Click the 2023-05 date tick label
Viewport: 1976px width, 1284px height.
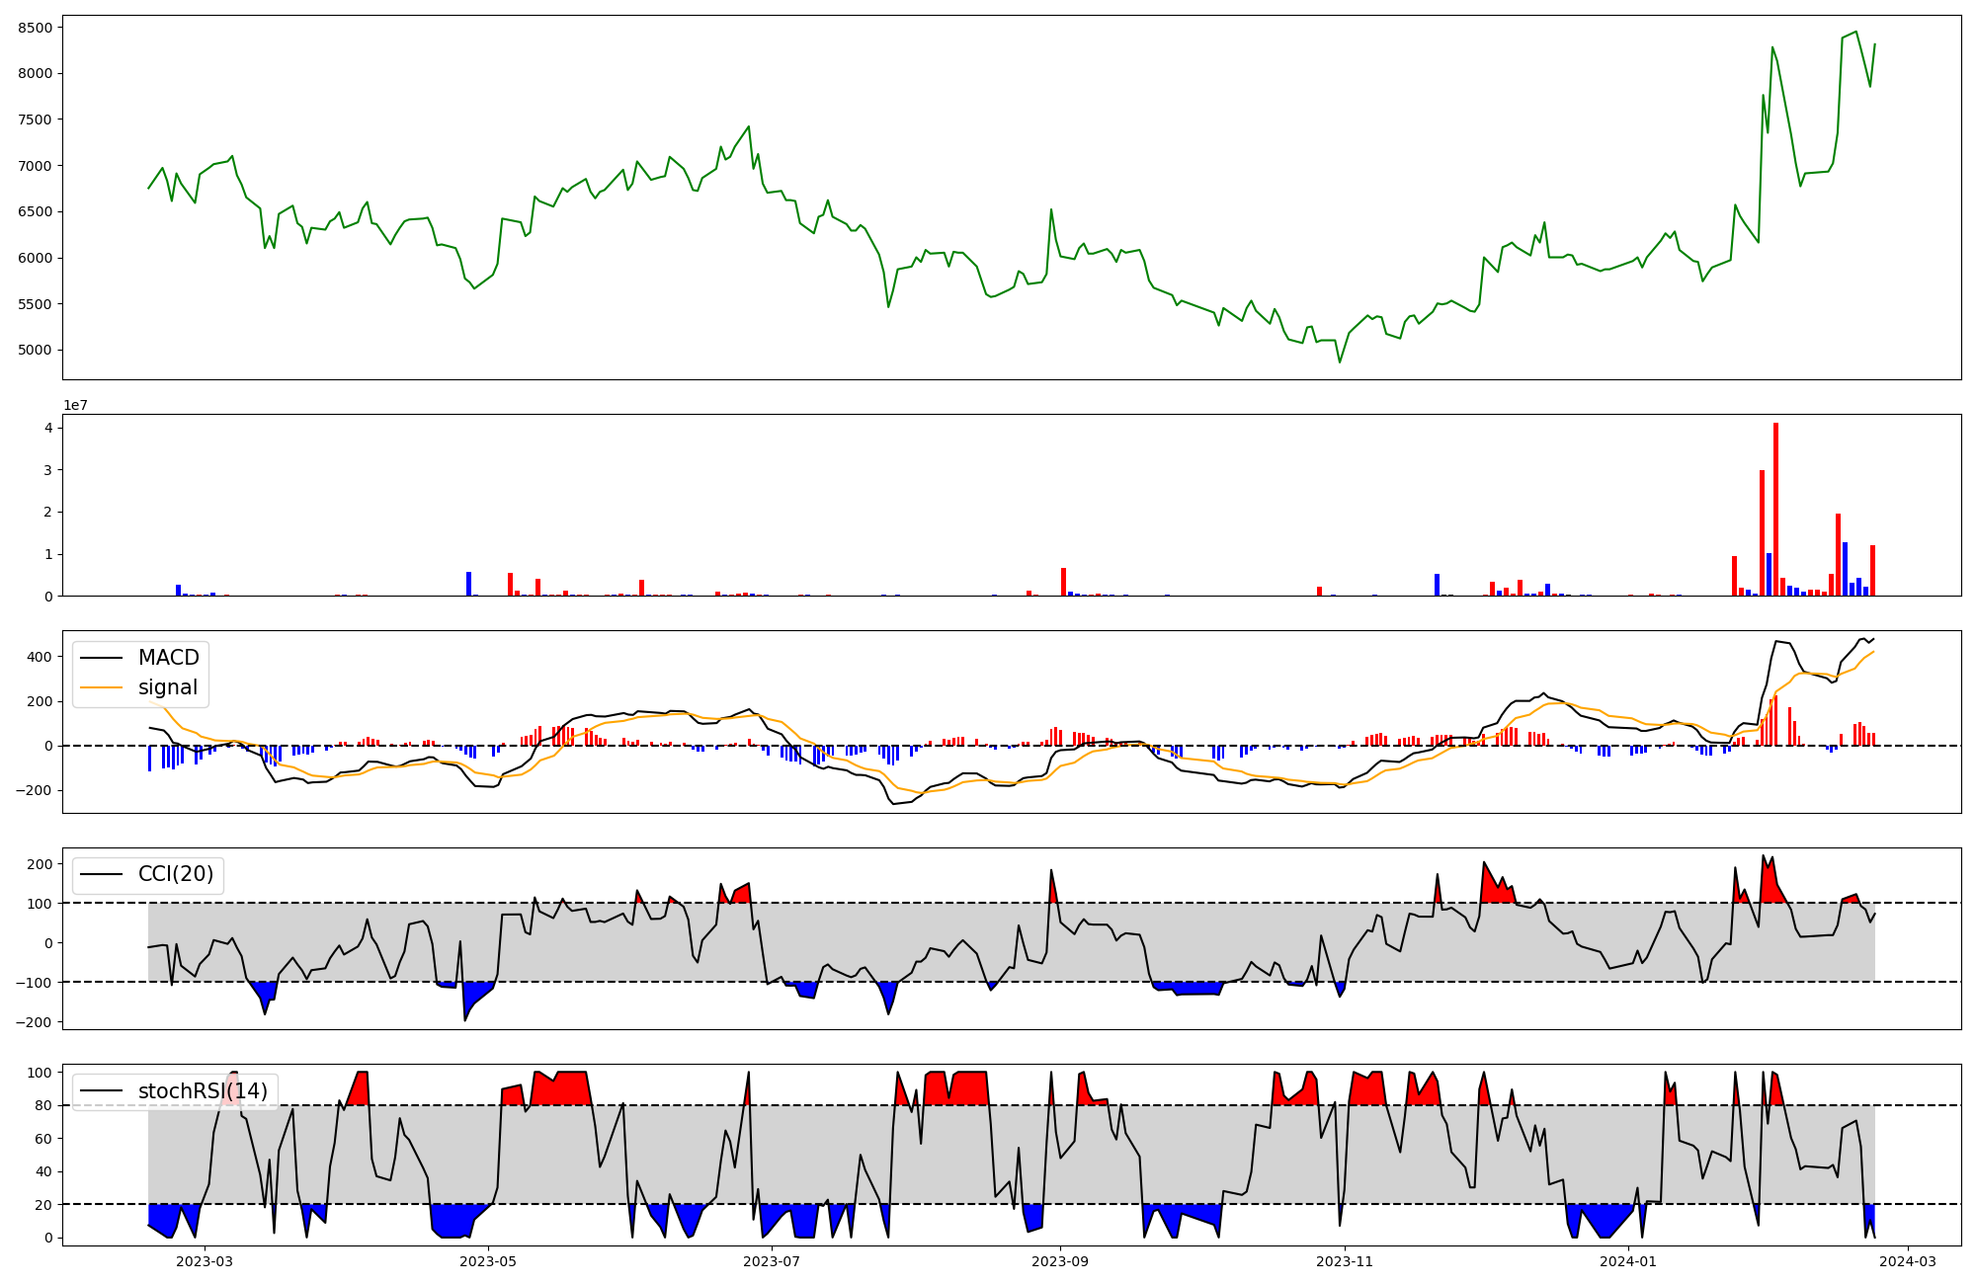click(488, 1261)
